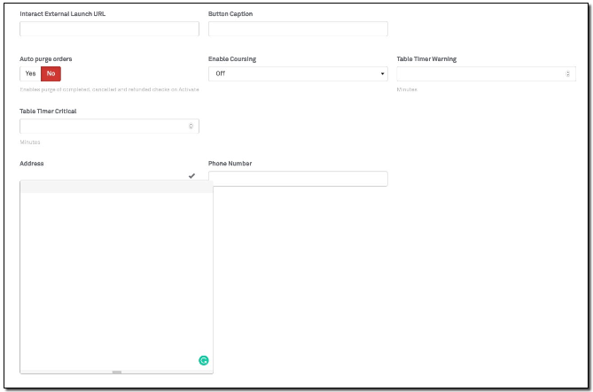
Task: Click the checkmark icon above Address box
Action: click(191, 176)
